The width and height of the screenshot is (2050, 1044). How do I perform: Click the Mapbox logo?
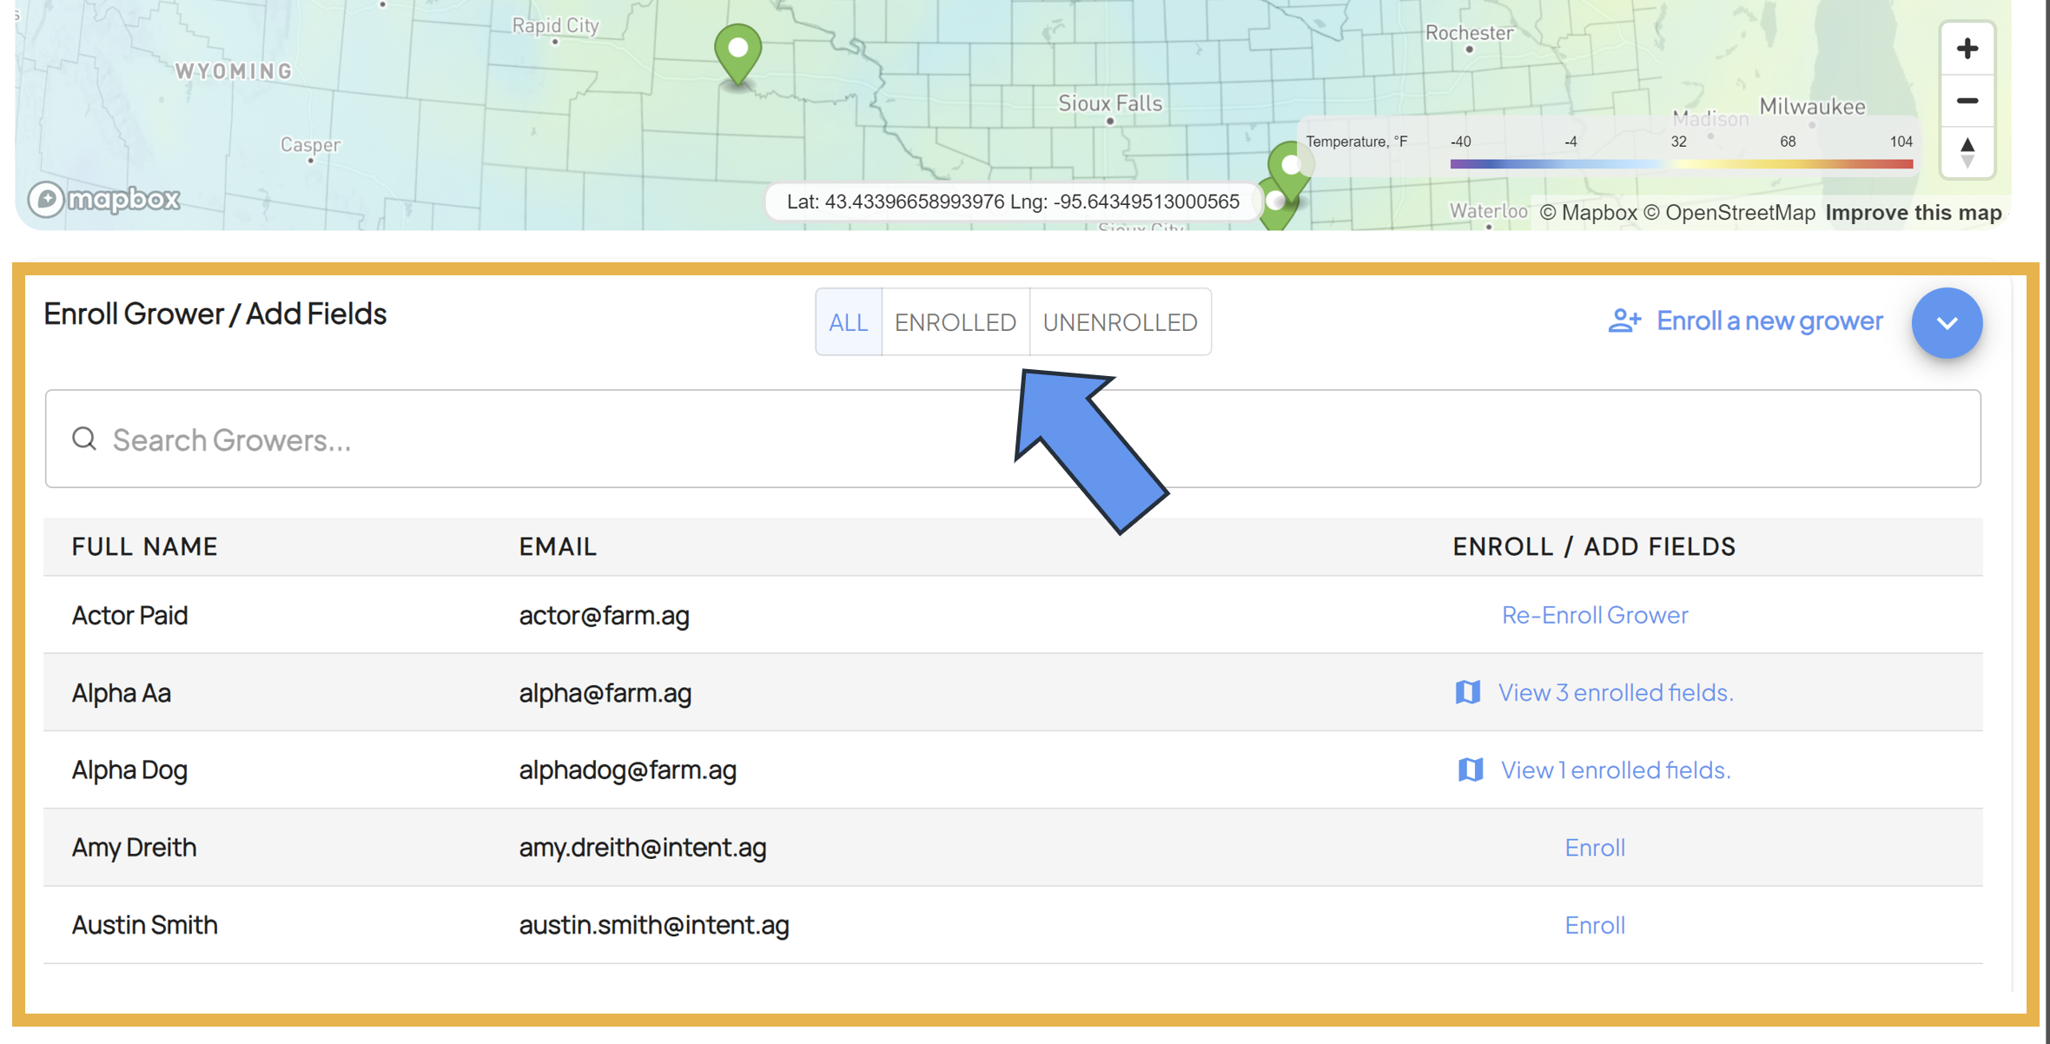coord(104,200)
